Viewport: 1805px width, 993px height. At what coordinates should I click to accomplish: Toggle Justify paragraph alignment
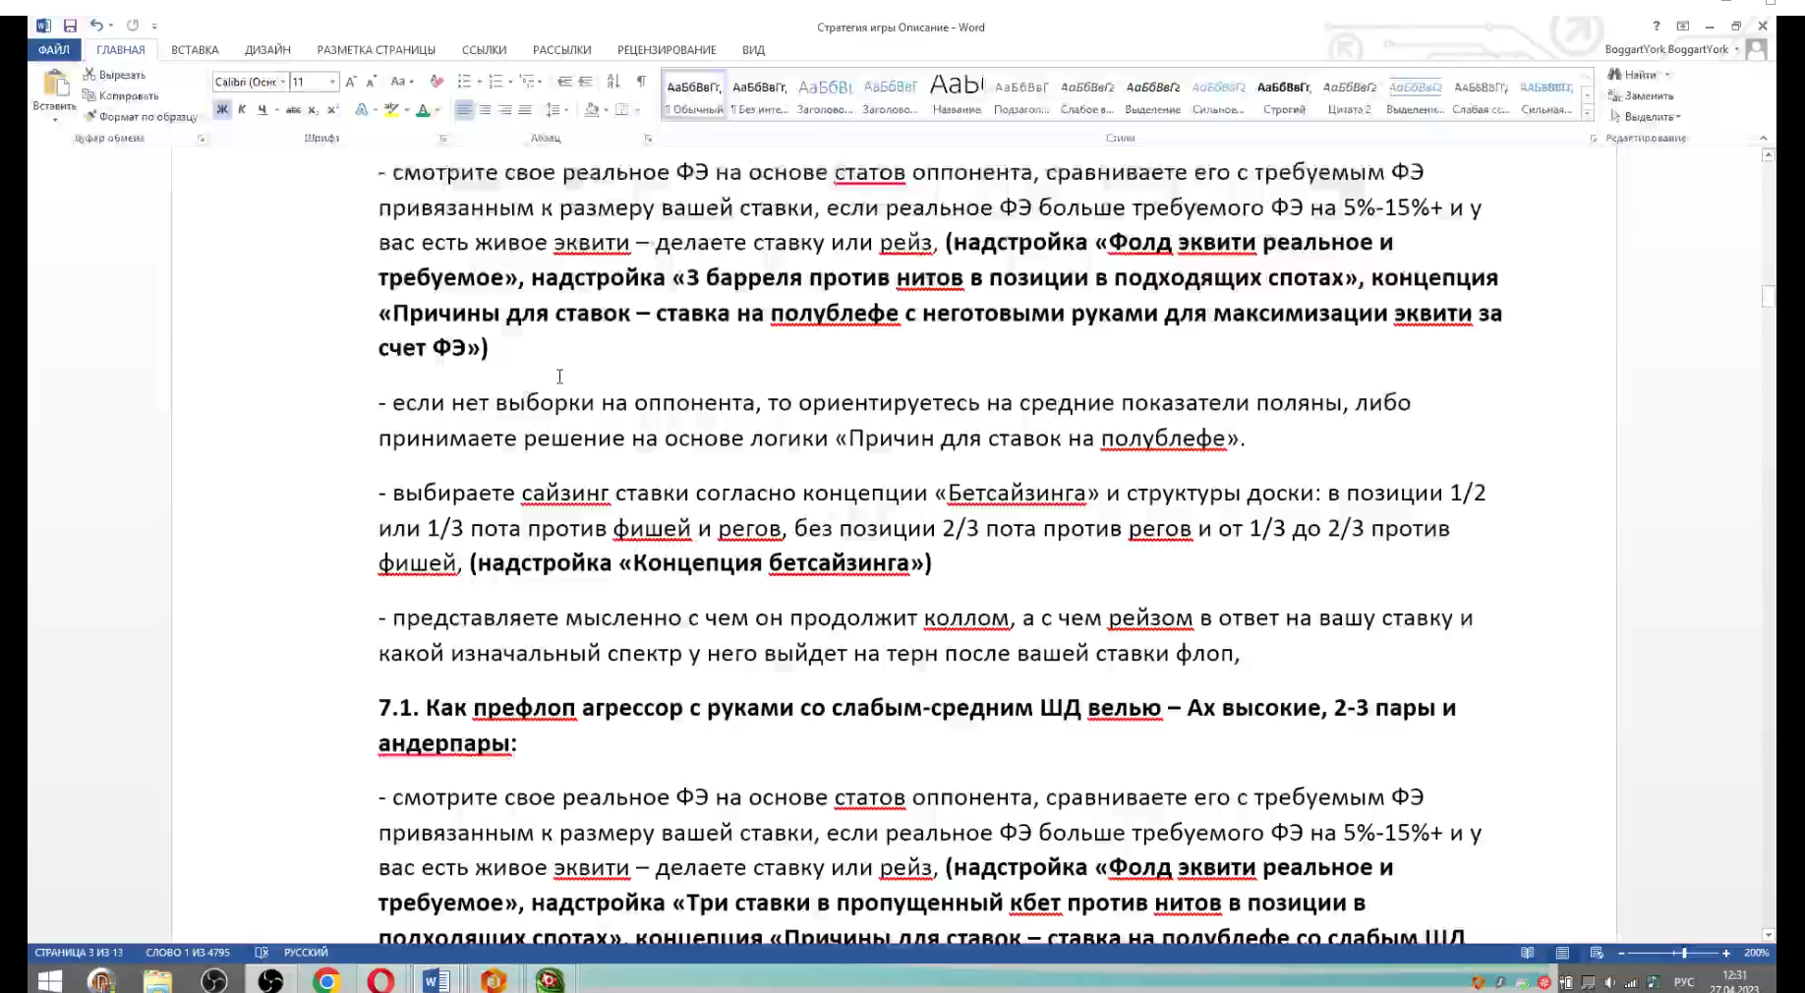click(x=525, y=109)
